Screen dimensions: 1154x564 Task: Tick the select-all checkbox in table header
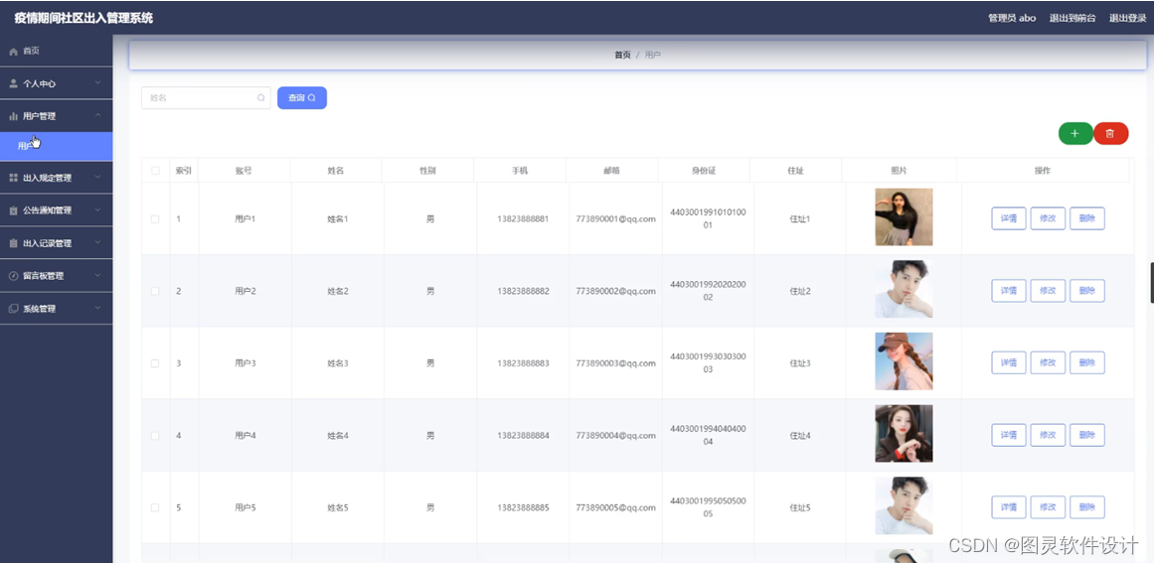pyautogui.click(x=155, y=171)
